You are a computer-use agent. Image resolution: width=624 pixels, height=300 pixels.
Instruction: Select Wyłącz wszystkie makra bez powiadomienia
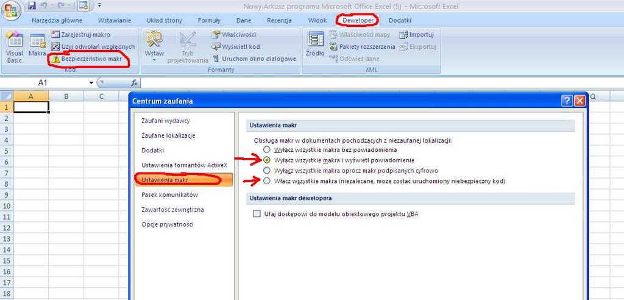pyautogui.click(x=267, y=150)
